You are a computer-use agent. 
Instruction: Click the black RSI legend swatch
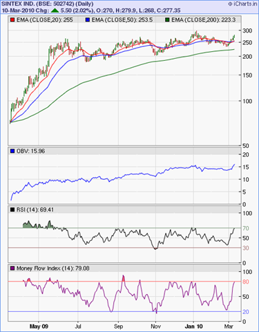tap(12, 210)
